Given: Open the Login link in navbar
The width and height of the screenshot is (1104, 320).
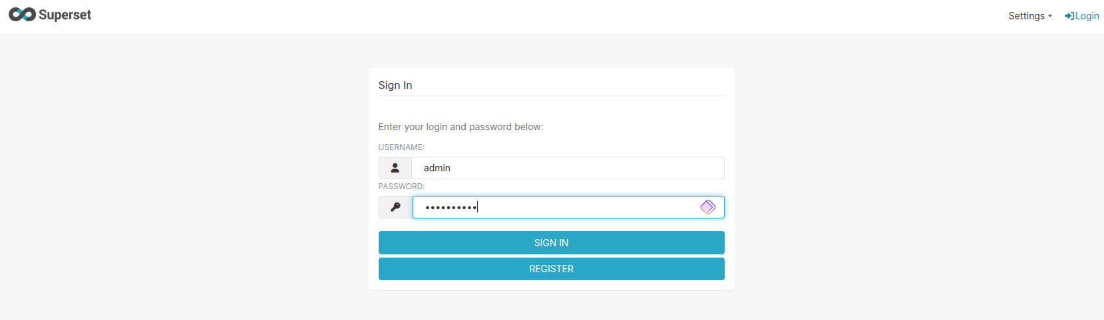Looking at the screenshot, I should coord(1087,16).
